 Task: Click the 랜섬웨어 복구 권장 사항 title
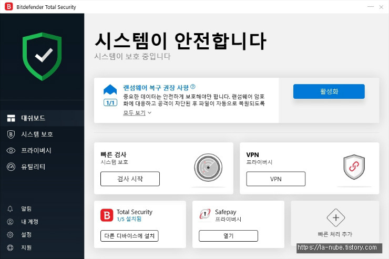(156, 88)
